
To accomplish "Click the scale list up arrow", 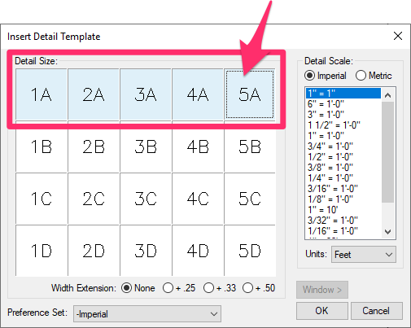I will pyautogui.click(x=388, y=95).
